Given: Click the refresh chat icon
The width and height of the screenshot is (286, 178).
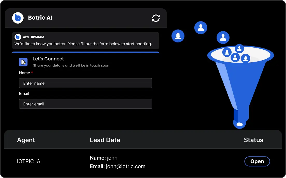Looking at the screenshot, I should tap(156, 18).
